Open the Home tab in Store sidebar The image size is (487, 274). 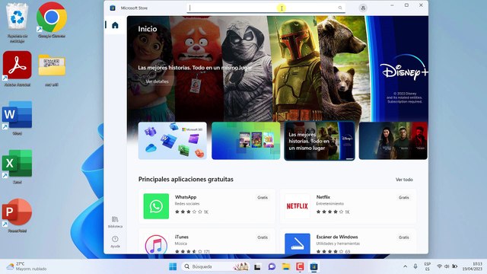click(x=115, y=25)
